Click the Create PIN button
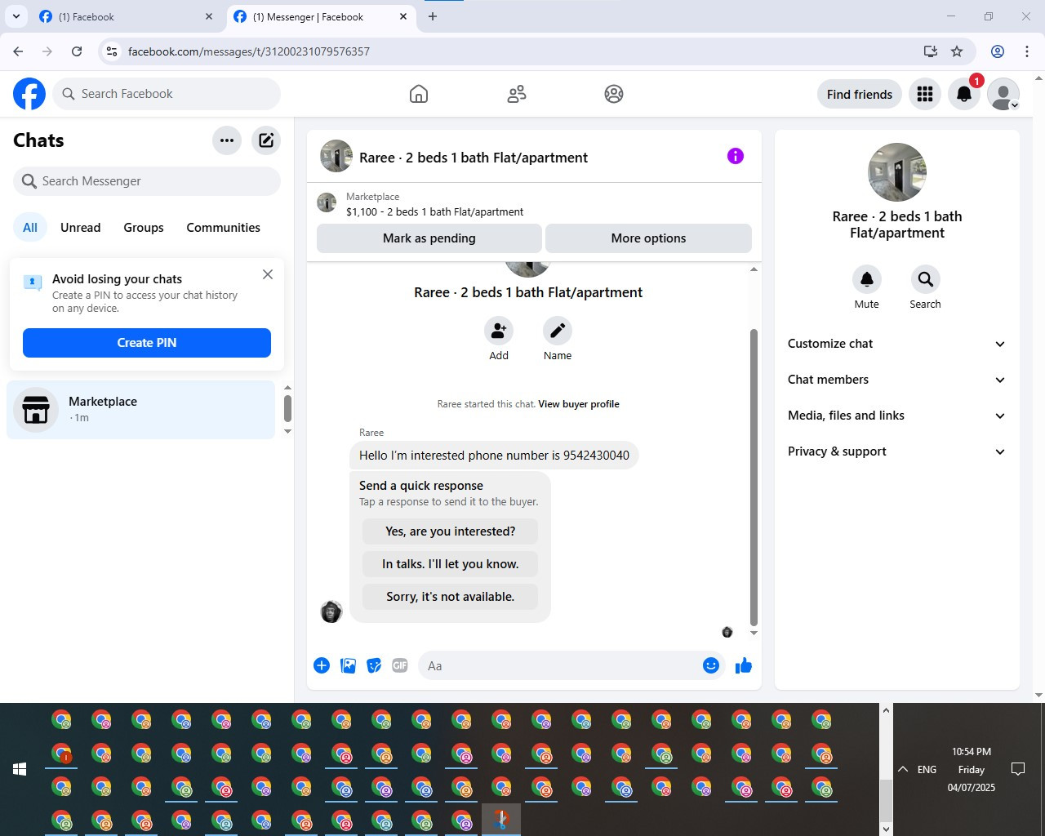The height and width of the screenshot is (836, 1045). tap(147, 343)
